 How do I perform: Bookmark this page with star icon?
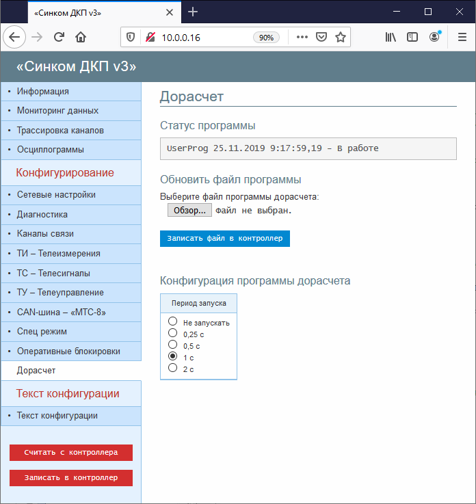tap(340, 37)
